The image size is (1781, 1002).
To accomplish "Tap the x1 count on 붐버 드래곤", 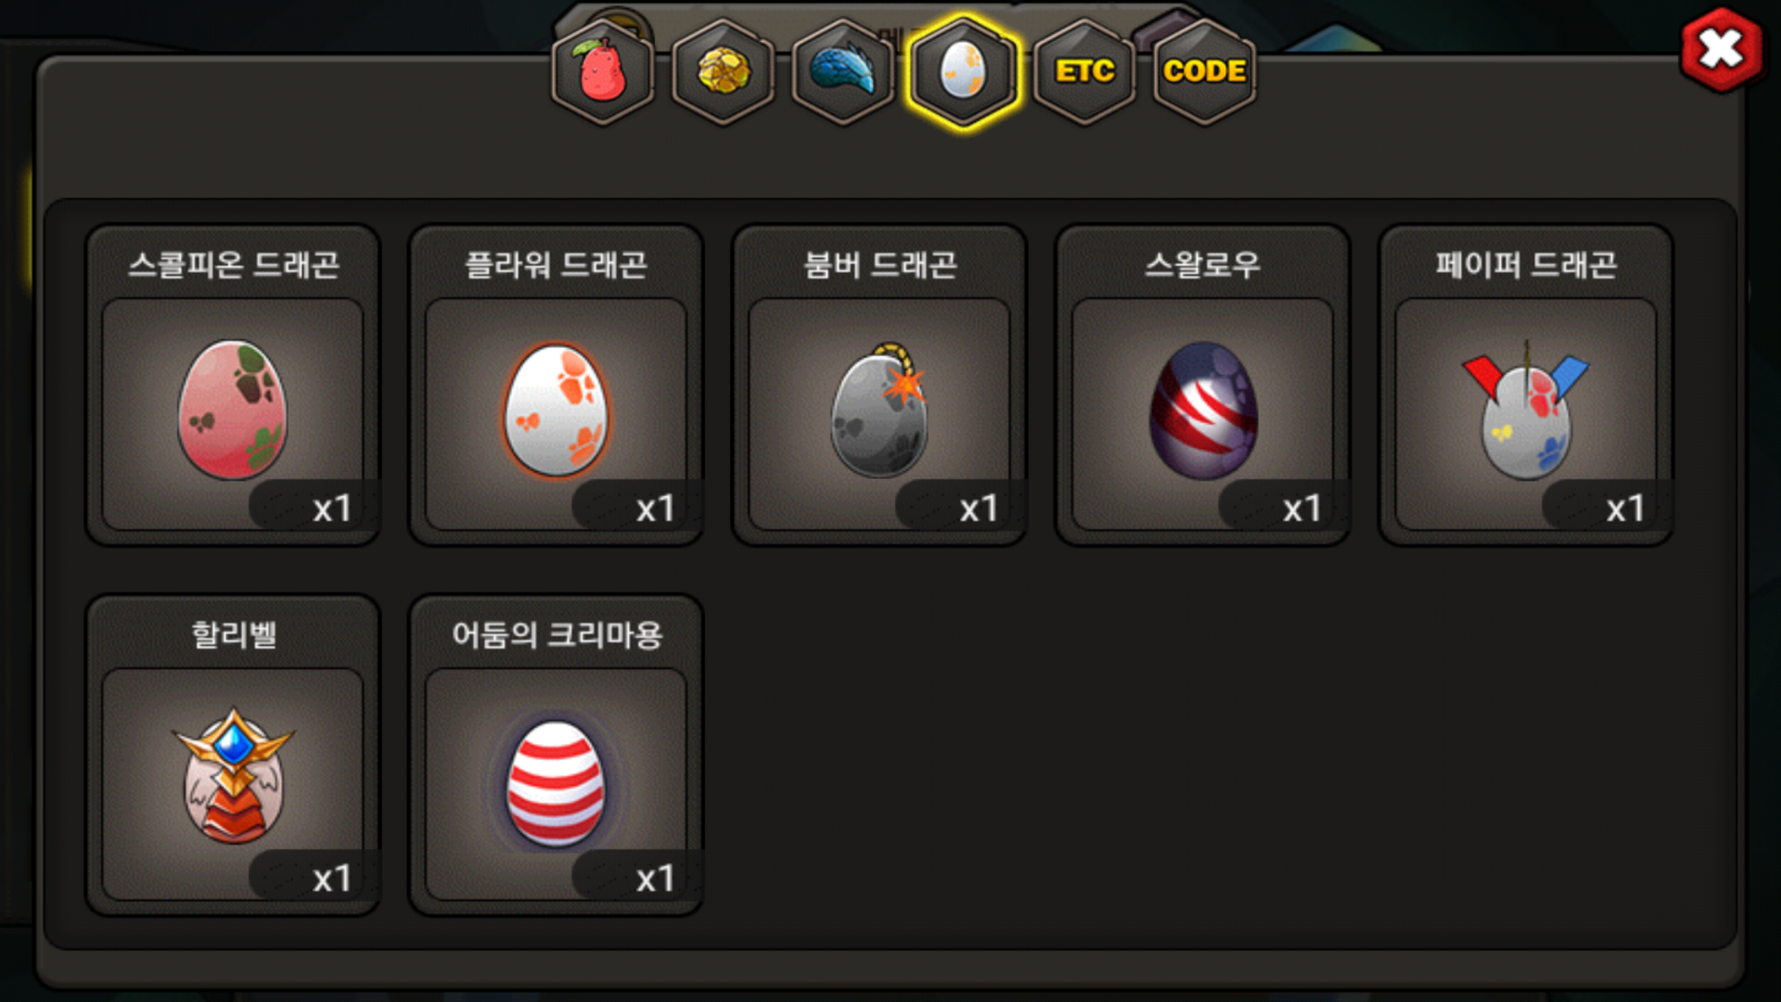I will (978, 509).
